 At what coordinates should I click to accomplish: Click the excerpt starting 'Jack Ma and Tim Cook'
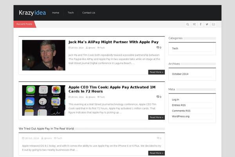point(114,59)
